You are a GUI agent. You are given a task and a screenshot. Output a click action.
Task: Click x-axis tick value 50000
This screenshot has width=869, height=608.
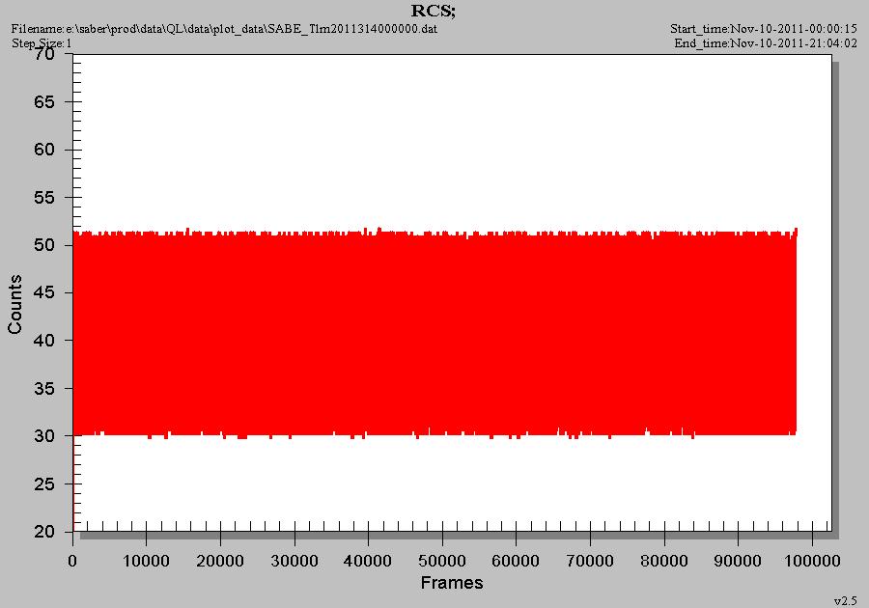click(442, 561)
